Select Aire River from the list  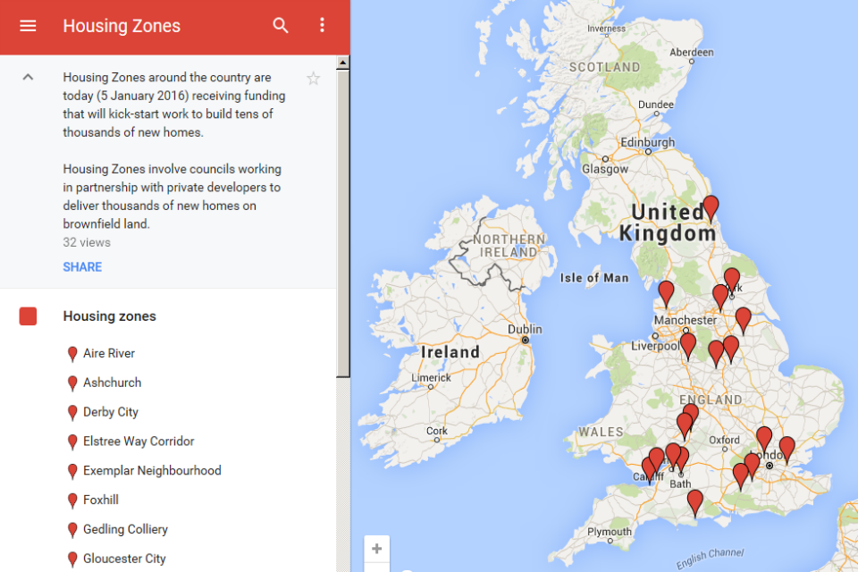click(x=109, y=354)
